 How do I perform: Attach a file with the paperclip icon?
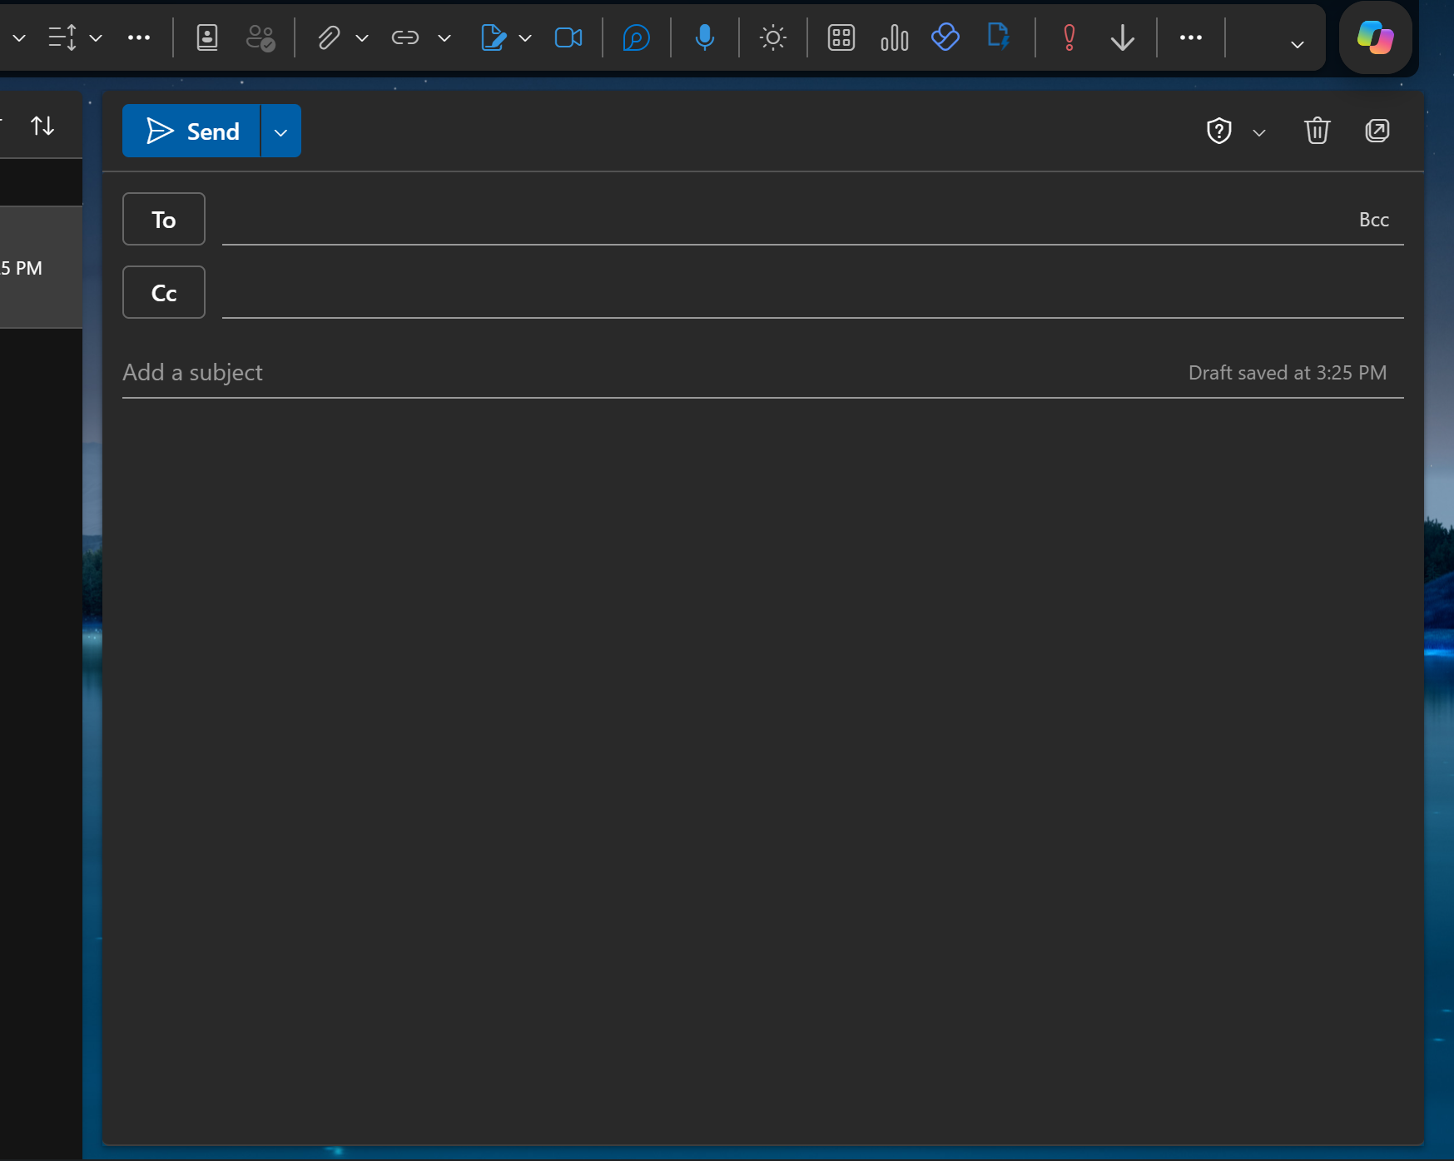point(329,38)
